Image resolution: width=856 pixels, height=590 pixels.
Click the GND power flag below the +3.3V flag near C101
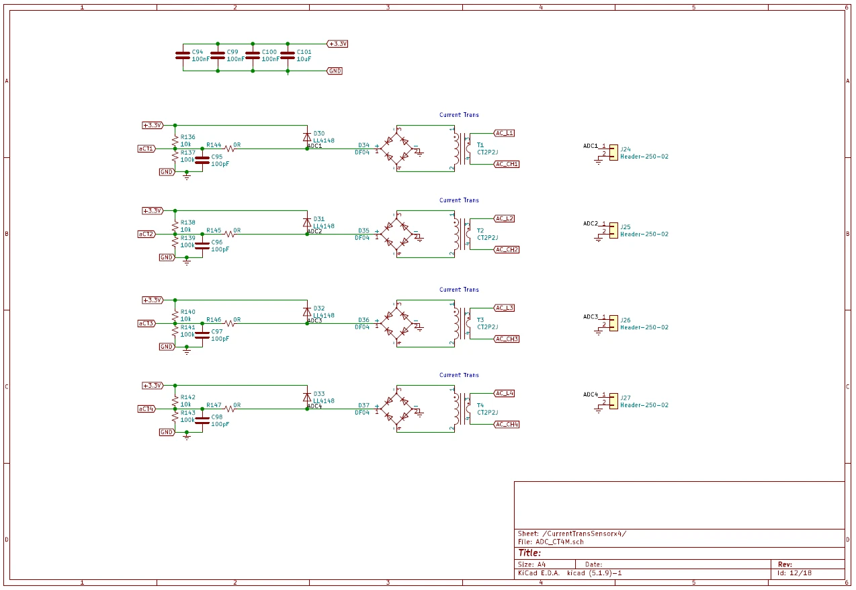[335, 71]
